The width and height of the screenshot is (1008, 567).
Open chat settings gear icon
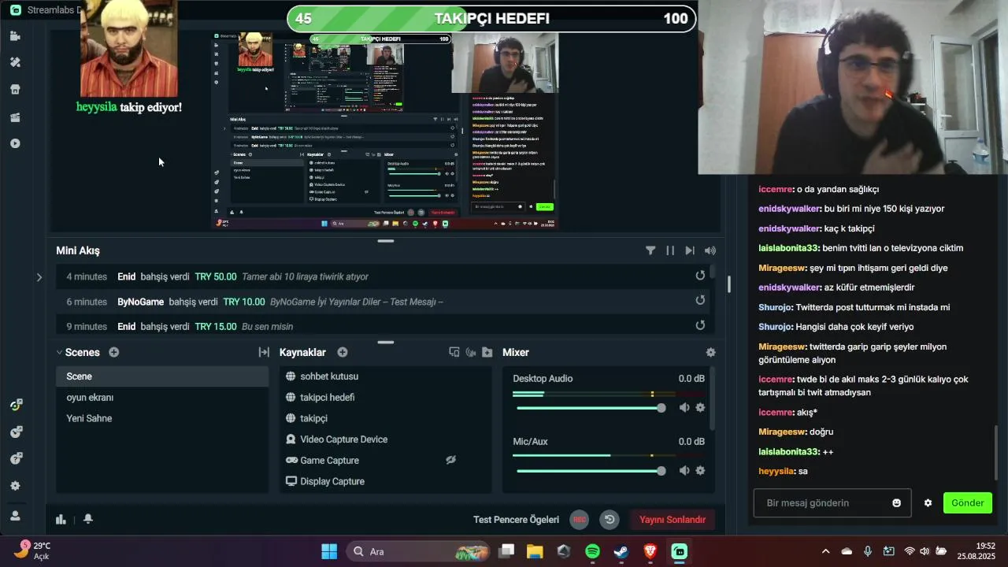(928, 502)
